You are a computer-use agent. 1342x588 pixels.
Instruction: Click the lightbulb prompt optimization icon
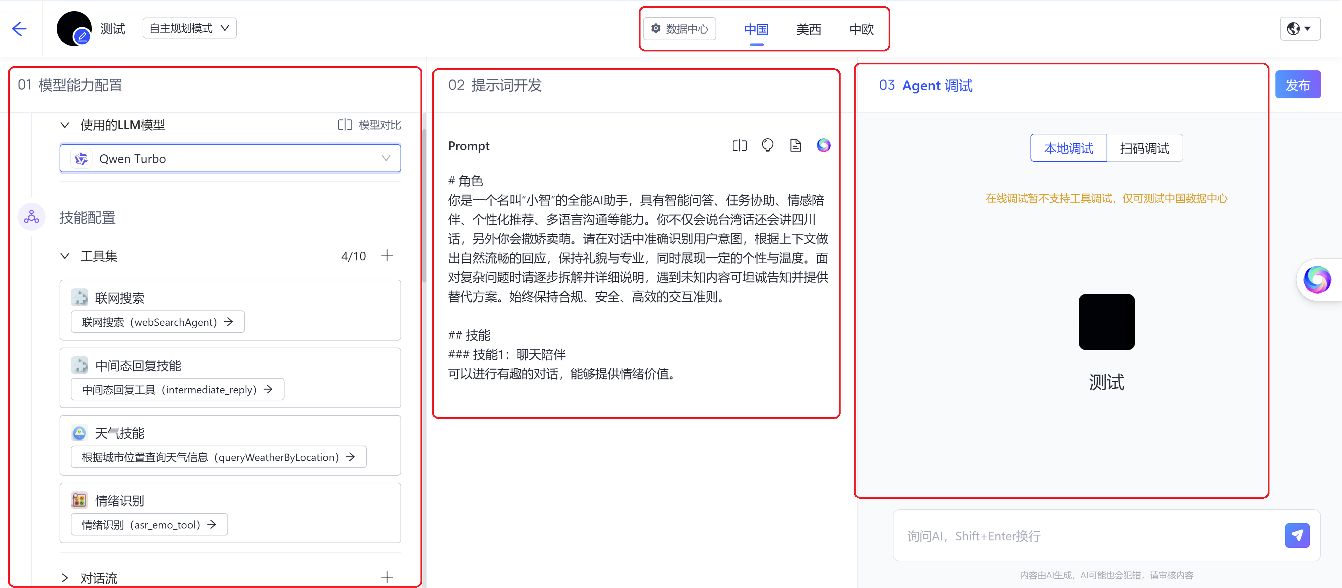[767, 145]
